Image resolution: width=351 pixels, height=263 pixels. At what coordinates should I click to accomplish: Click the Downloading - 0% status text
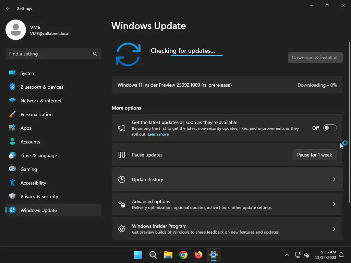click(317, 85)
